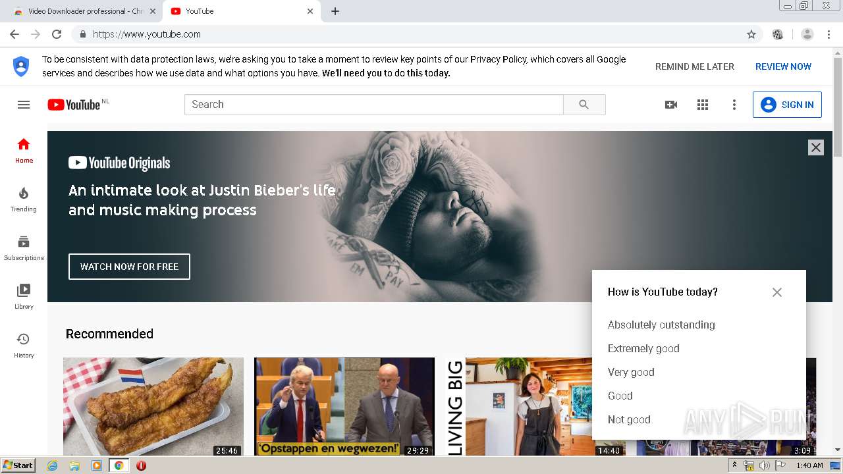Viewport: 843px width, 474px height.
Task: Switch to the YouTube tab
Action: coord(240,11)
